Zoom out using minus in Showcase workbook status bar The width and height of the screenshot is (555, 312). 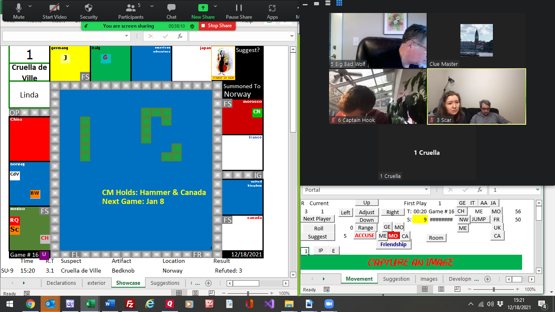click(x=223, y=293)
